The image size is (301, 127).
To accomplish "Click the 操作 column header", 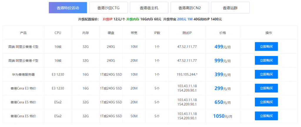I will click(x=269, y=33).
